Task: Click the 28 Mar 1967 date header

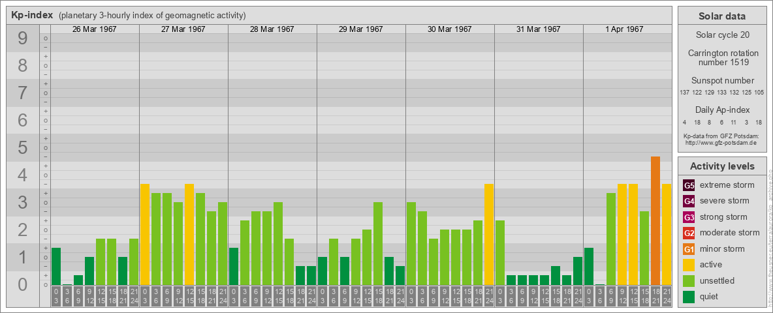Action: point(272,29)
